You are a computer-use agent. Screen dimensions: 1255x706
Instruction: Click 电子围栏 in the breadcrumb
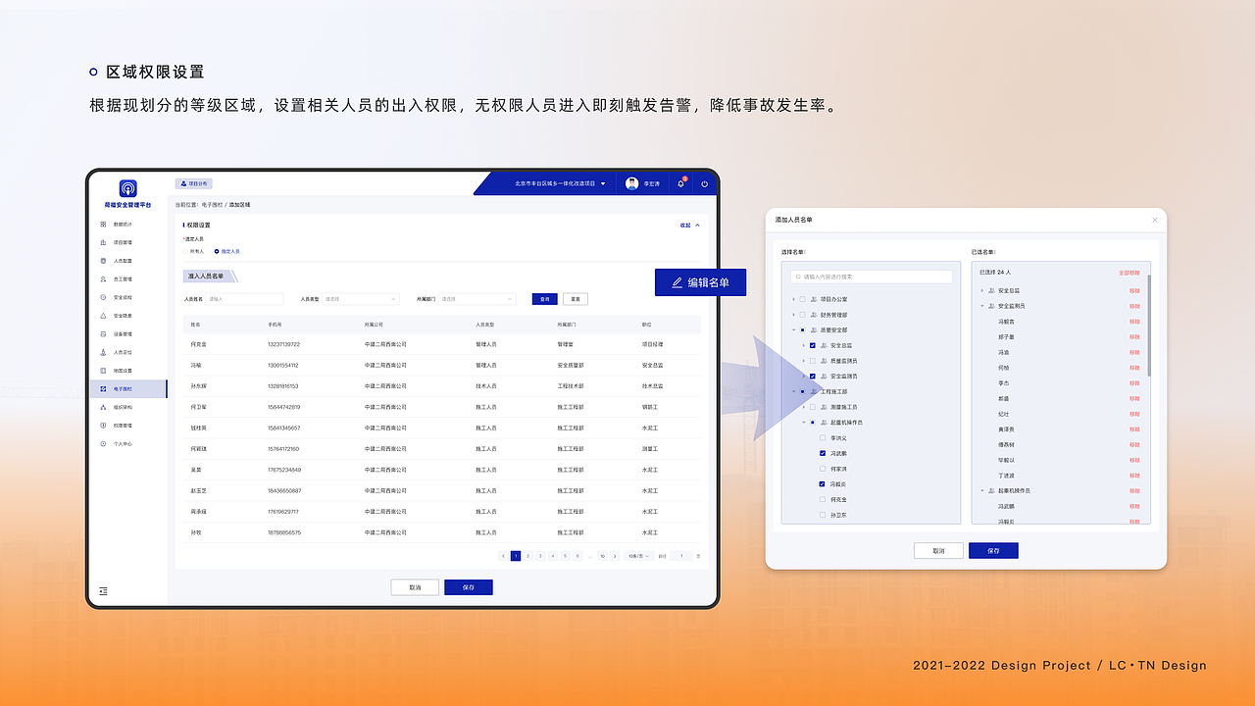pos(212,205)
